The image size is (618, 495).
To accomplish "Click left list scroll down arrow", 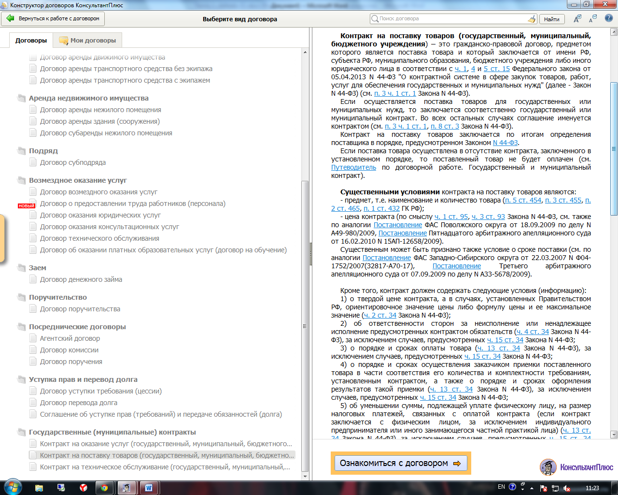I will 305,476.
